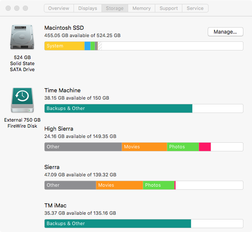This screenshot has height=232, width=252.
Task: Click High Sierra's pink storage segment
Action: tap(205, 147)
